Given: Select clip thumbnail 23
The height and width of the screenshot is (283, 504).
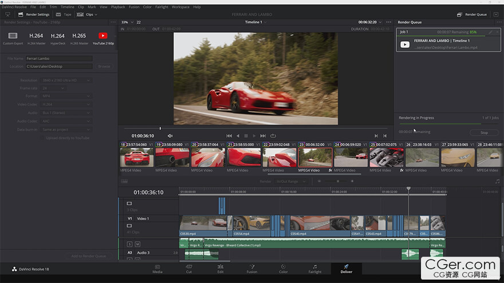Looking at the screenshot, I should [x=315, y=157].
